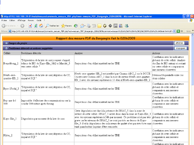Viewport: 194px width, 145px height.
Task: Click the green OK go button
Action: pos(180,31)
